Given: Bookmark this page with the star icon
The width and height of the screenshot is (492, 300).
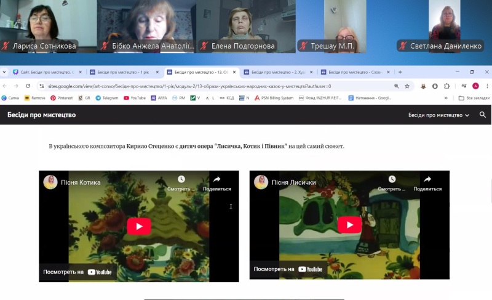Looking at the screenshot, I should coord(407,86).
